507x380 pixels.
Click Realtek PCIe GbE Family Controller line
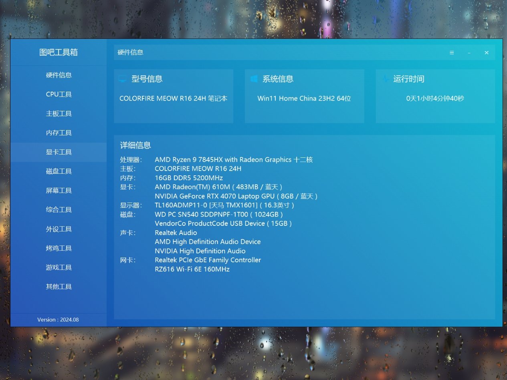pos(208,260)
